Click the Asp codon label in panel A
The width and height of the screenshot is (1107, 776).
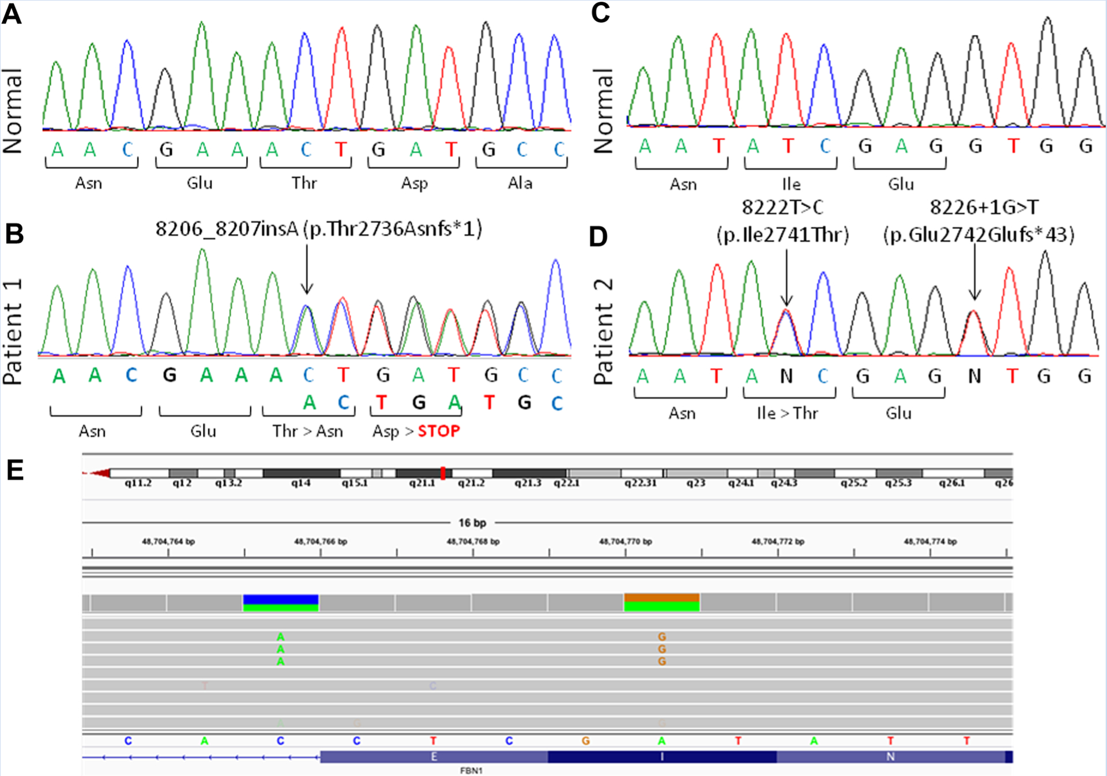coord(415,184)
